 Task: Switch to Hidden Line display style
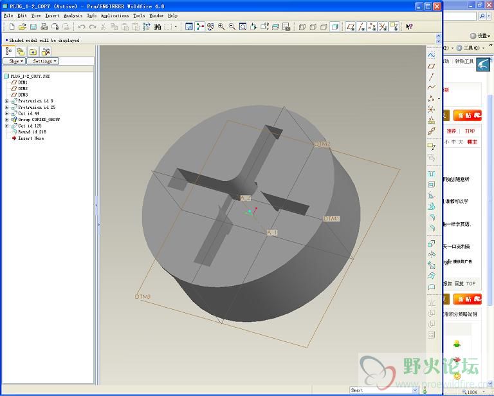click(313, 27)
